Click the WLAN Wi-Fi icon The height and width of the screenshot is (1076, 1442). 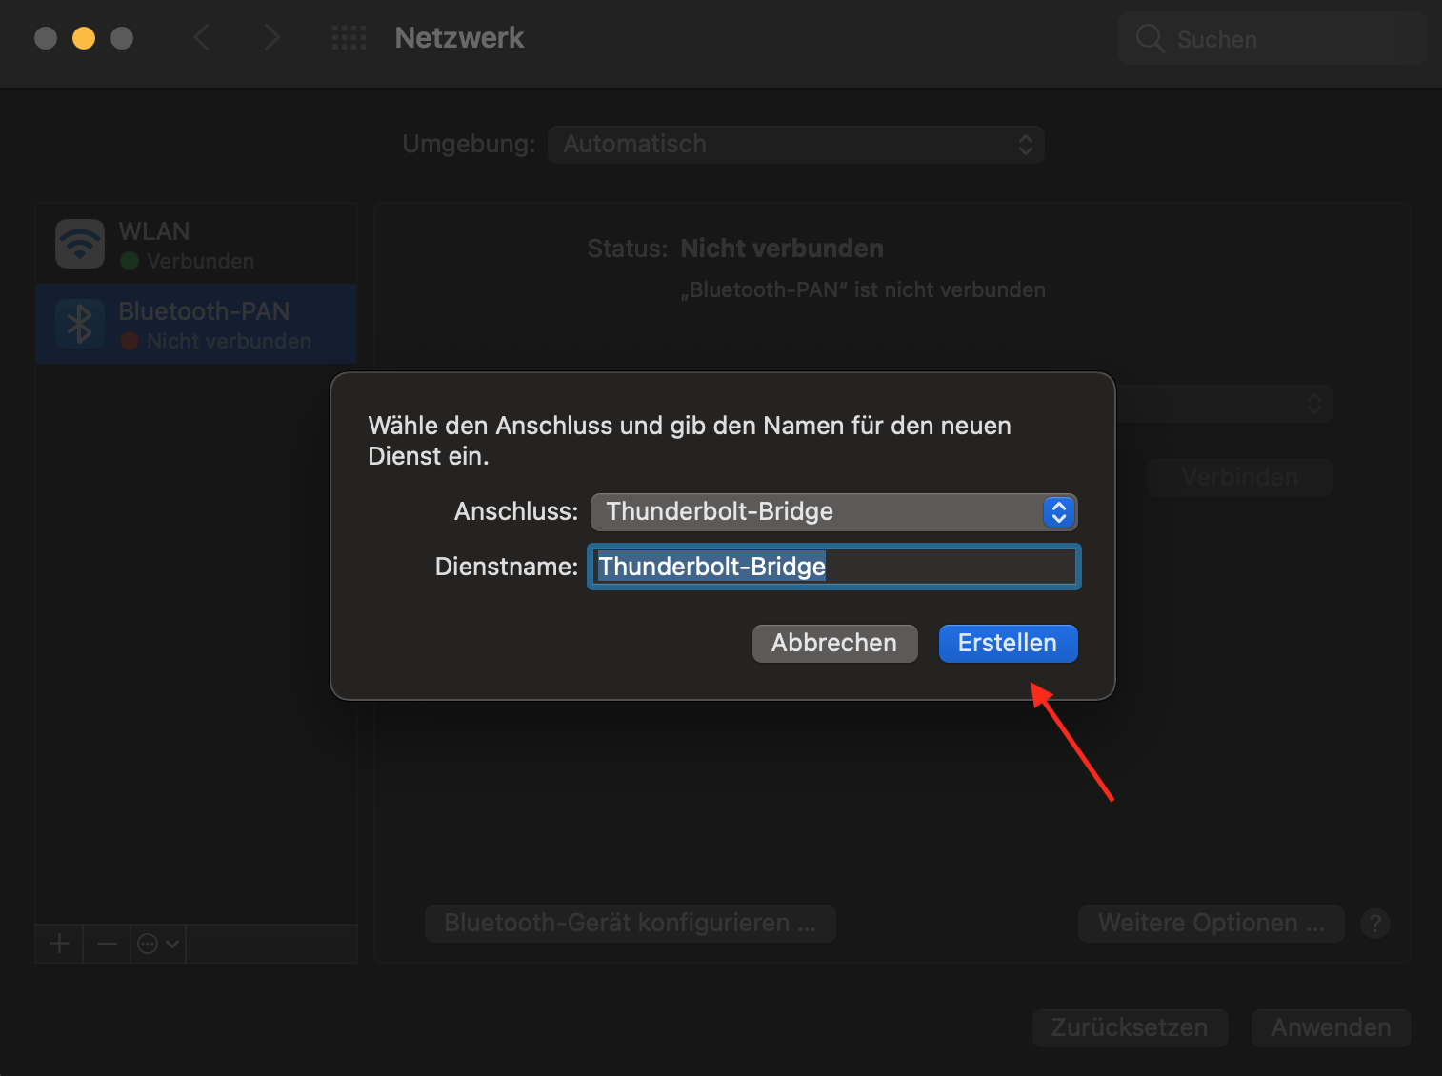[x=80, y=244]
